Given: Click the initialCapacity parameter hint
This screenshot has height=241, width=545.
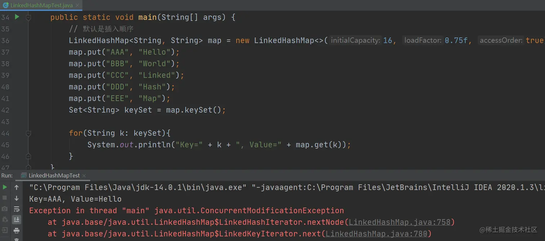Looking at the screenshot, I should (355, 40).
